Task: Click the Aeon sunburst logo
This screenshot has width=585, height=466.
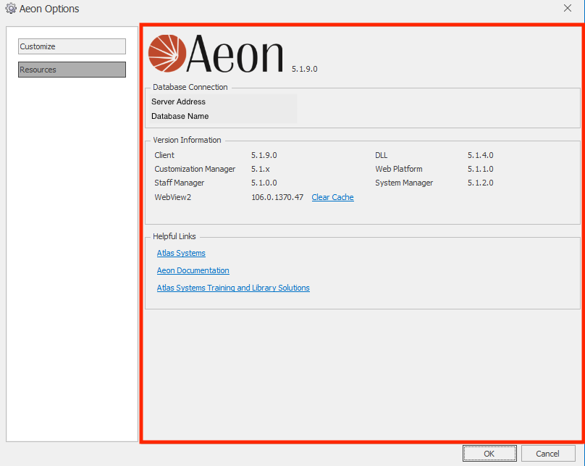Action: (166, 53)
